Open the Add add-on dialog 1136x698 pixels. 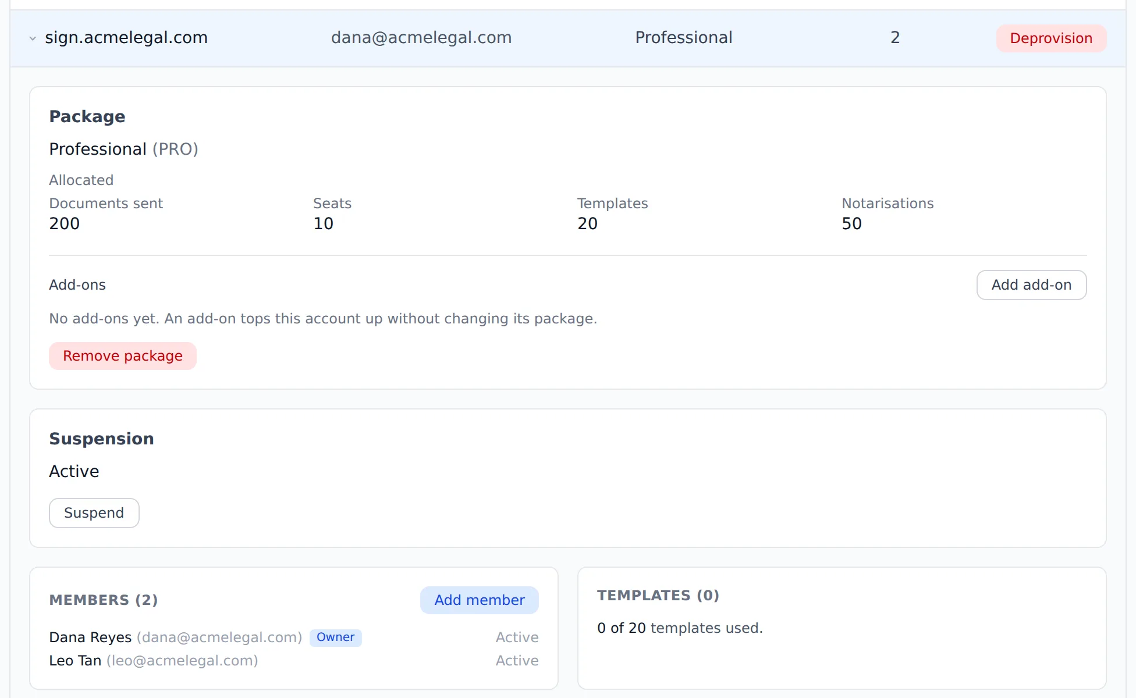[x=1031, y=285]
